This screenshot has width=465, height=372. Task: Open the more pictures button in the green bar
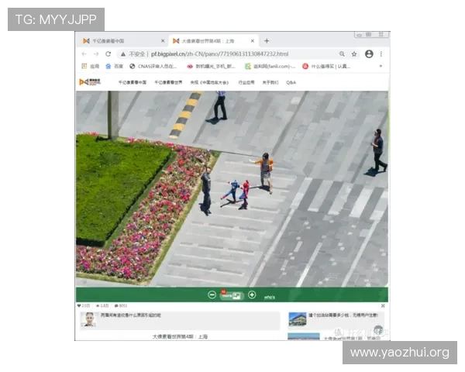click(x=232, y=295)
